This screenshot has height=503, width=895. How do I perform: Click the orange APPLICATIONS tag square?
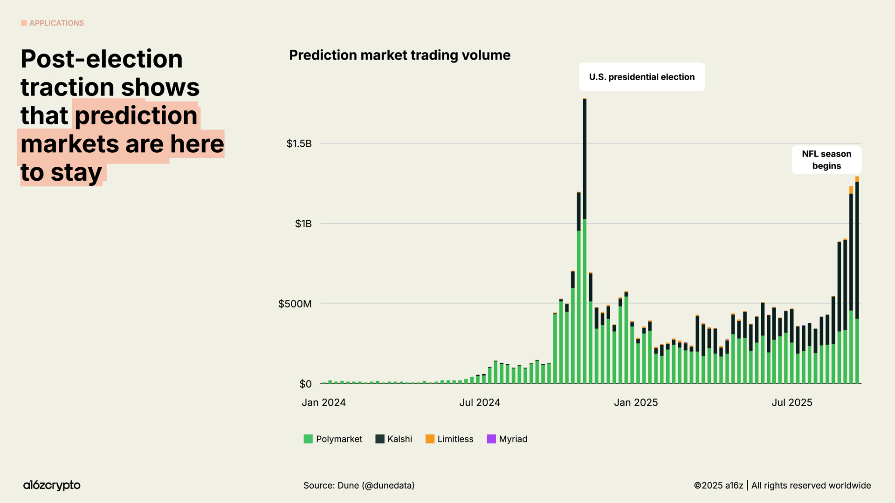click(24, 23)
